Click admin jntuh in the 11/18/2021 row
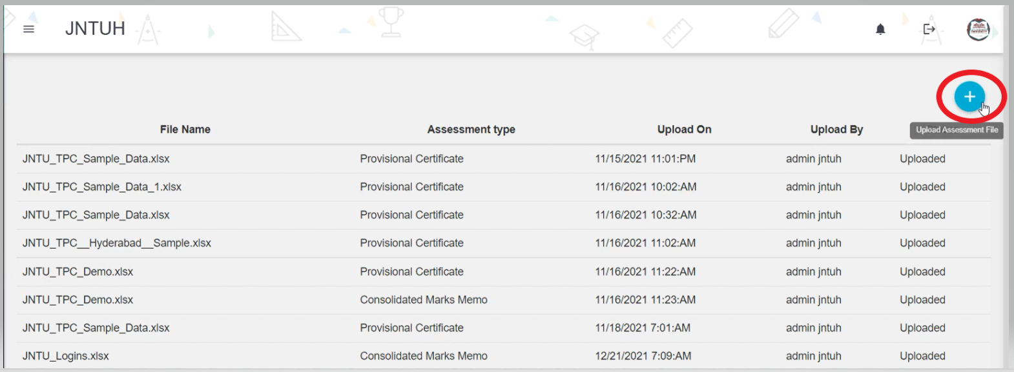1014x372 pixels. point(813,328)
